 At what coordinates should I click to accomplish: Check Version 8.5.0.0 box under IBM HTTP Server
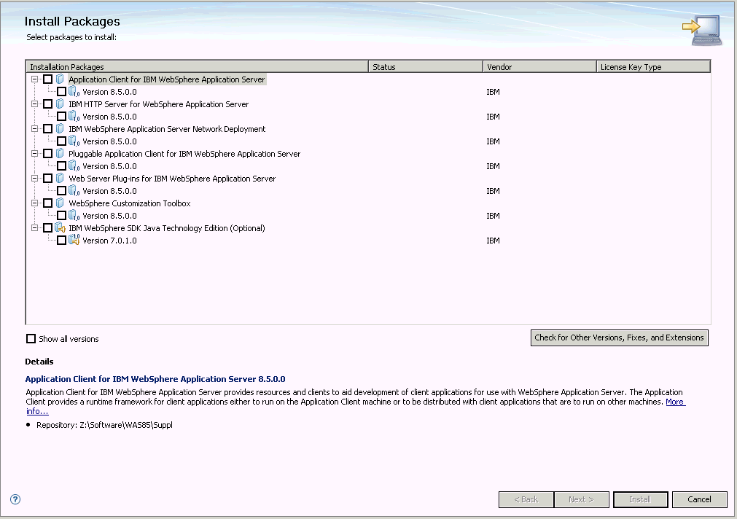tap(61, 117)
